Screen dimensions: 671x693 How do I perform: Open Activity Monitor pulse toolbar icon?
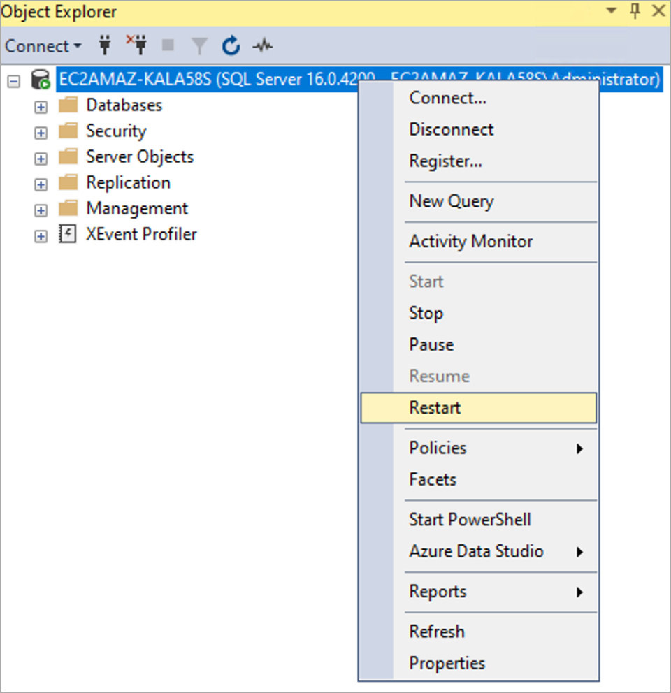pyautogui.click(x=263, y=45)
